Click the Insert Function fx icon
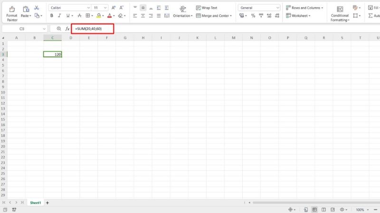The height and width of the screenshot is (213, 380). point(67,29)
